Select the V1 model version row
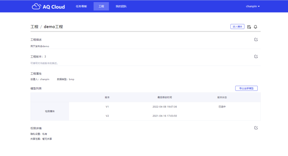Viewport: 288px width, 156px height. pyautogui.click(x=165, y=107)
